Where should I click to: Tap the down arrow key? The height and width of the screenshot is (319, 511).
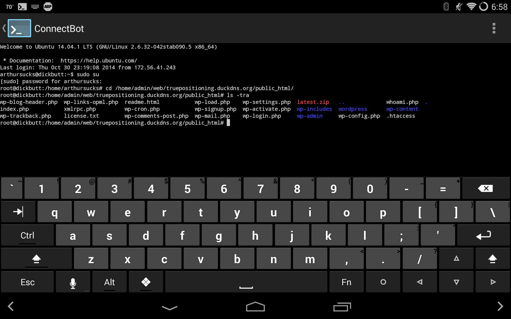pos(456,282)
